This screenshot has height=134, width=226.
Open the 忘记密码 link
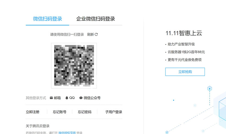(84, 112)
